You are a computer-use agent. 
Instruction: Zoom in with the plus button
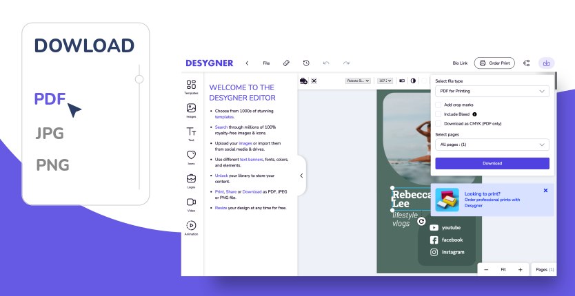pyautogui.click(x=520, y=270)
